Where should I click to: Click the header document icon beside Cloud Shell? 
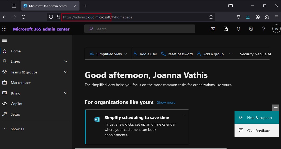(226, 29)
